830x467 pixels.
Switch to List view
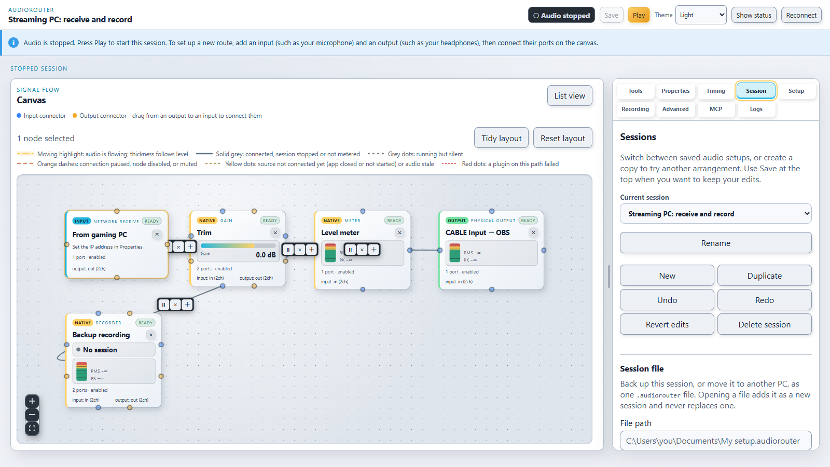click(570, 95)
